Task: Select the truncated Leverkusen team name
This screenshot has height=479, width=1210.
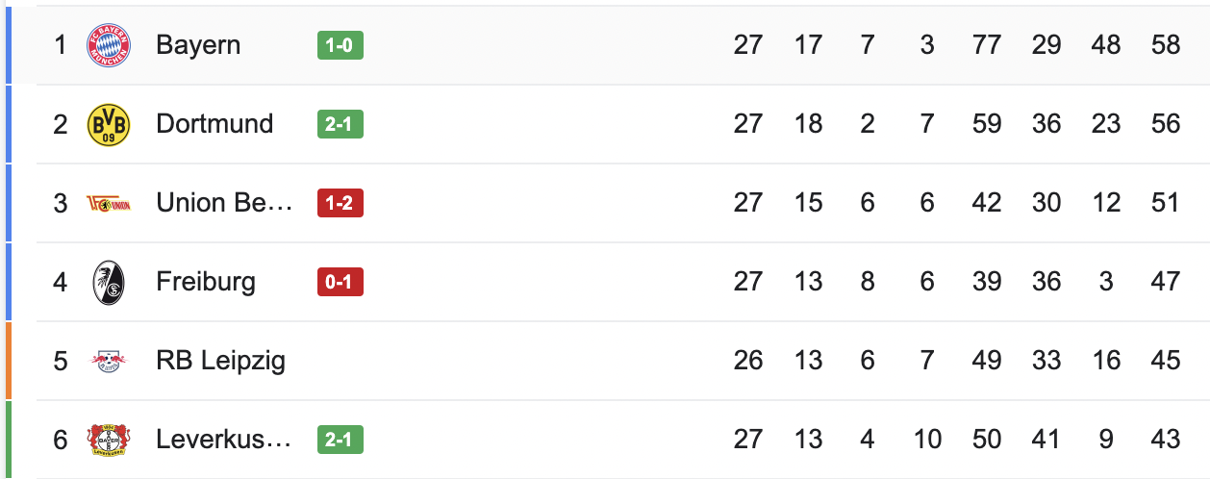Action: (x=223, y=440)
